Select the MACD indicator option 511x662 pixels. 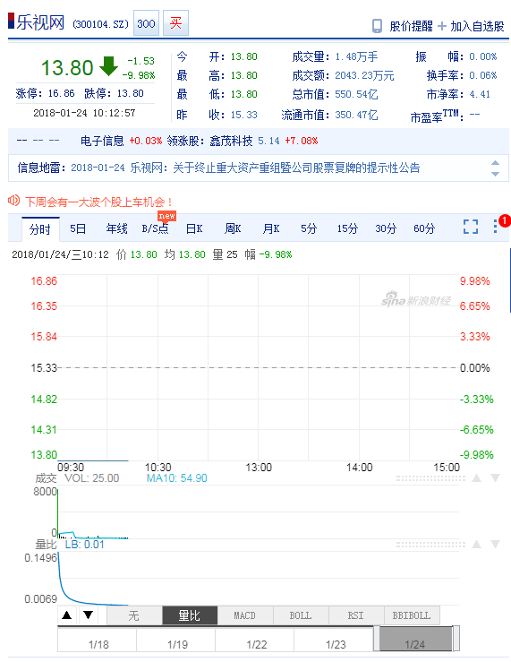click(245, 615)
